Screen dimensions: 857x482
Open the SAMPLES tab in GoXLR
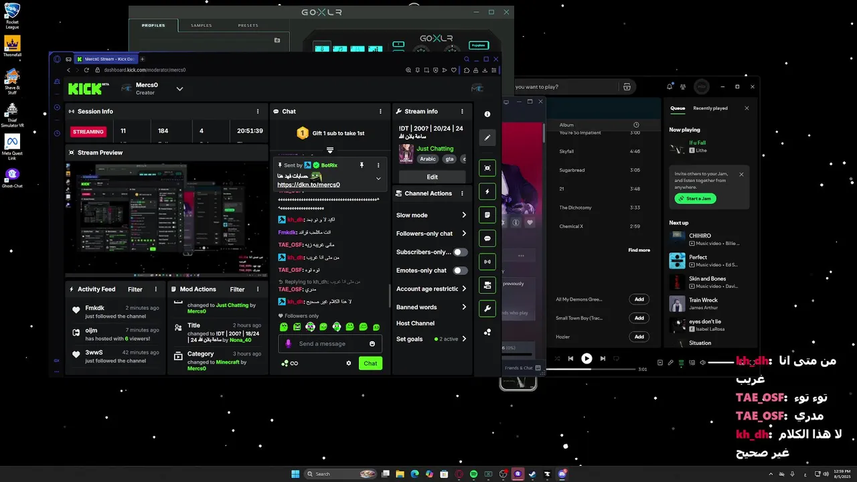(201, 25)
